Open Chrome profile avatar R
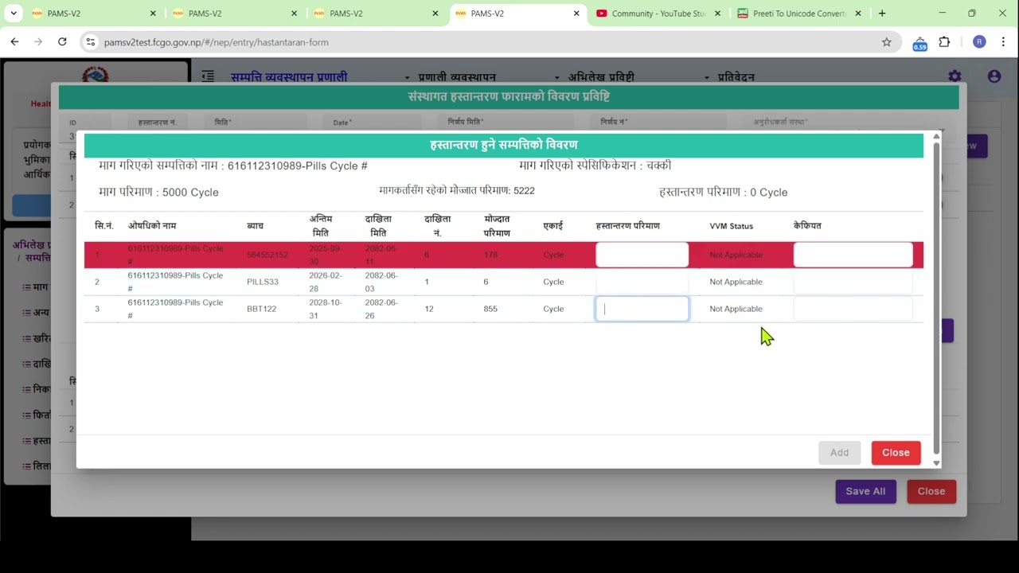The image size is (1019, 573). point(979,42)
